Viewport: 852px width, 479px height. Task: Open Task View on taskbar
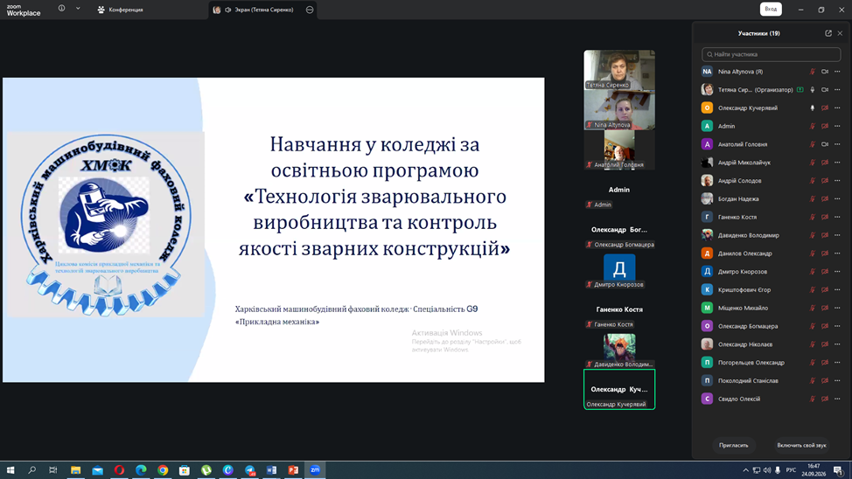[52, 470]
